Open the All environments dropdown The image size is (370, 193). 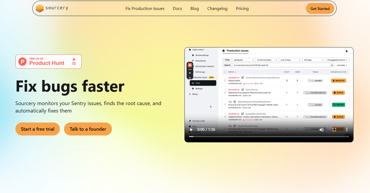coord(267,60)
